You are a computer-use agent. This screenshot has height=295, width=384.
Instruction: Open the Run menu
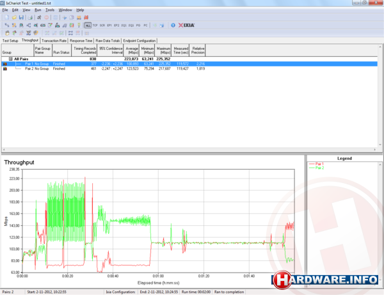[38, 10]
